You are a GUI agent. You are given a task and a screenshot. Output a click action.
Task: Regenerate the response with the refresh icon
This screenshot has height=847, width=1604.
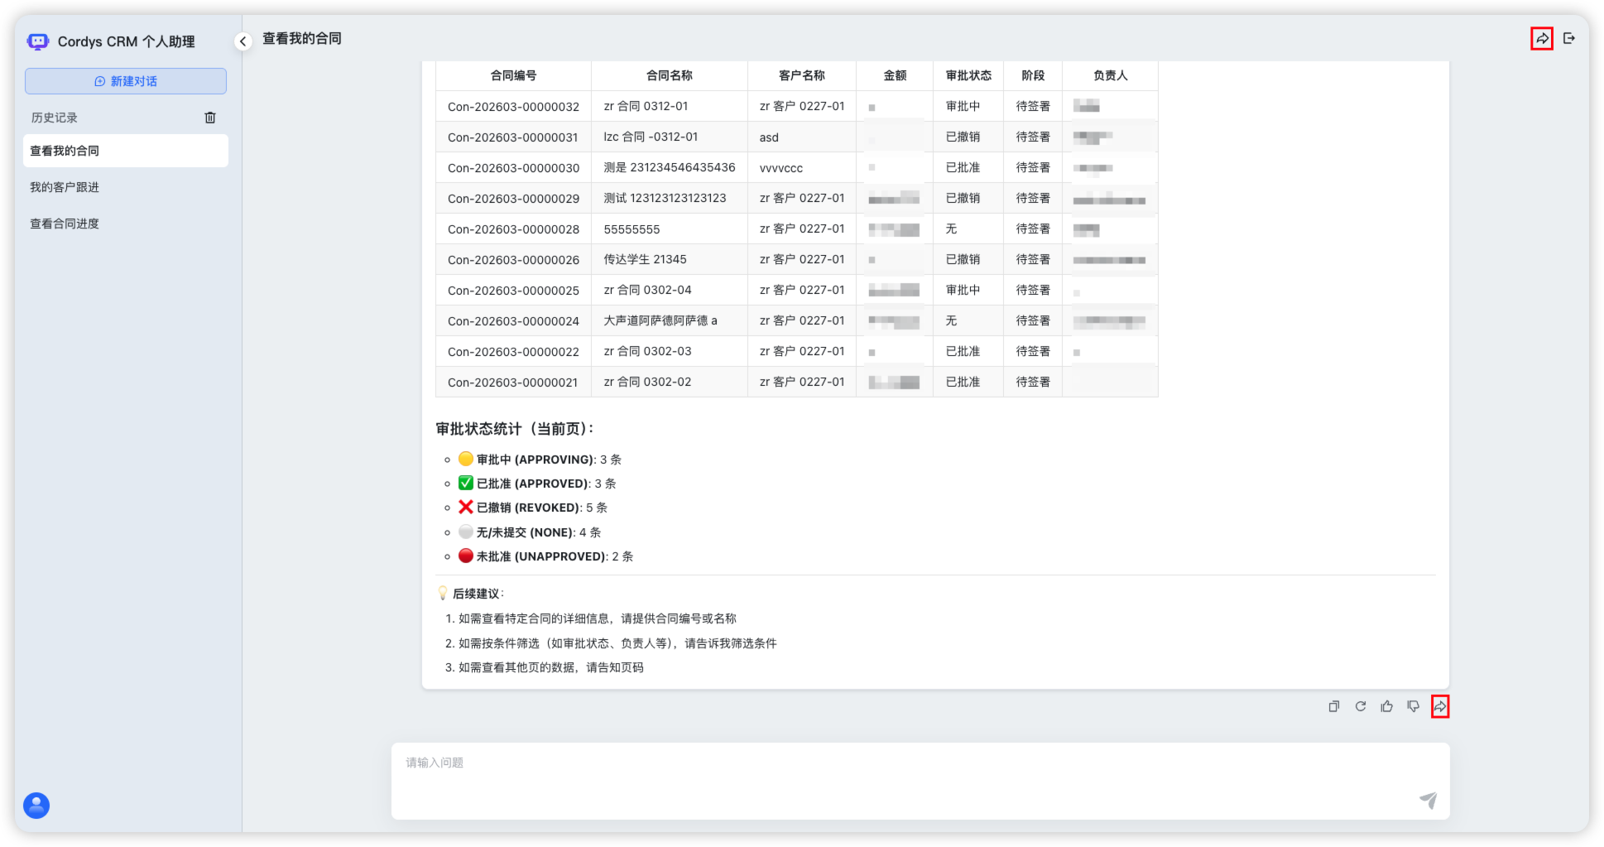(1360, 706)
